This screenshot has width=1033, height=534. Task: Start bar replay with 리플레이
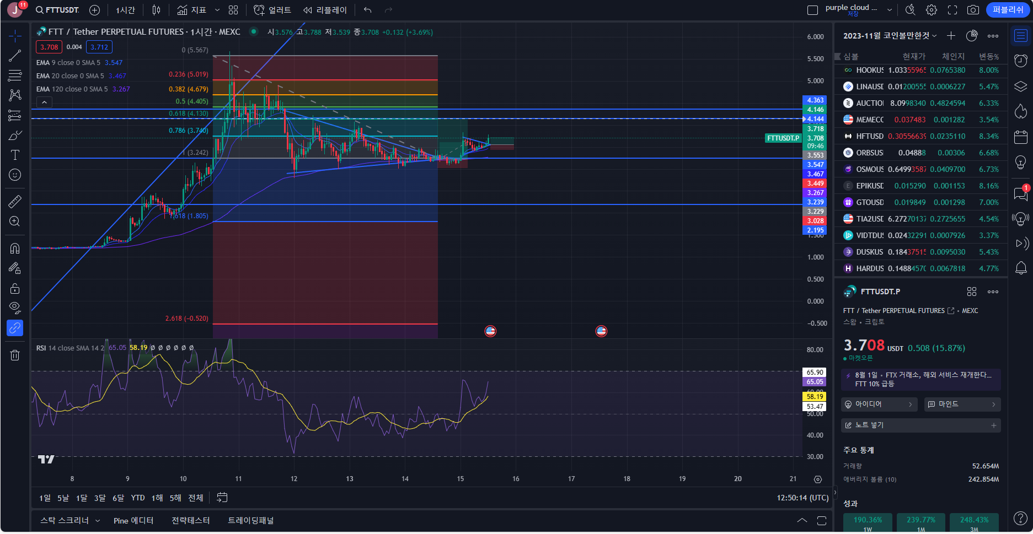pyautogui.click(x=325, y=10)
